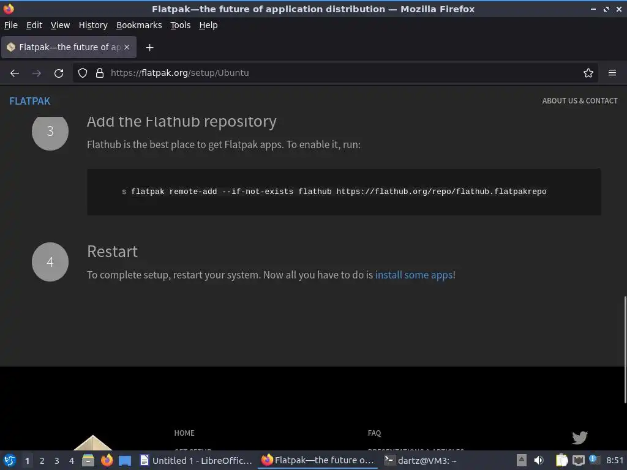
Task: Switch to virtual desktop 2
Action: click(x=42, y=461)
